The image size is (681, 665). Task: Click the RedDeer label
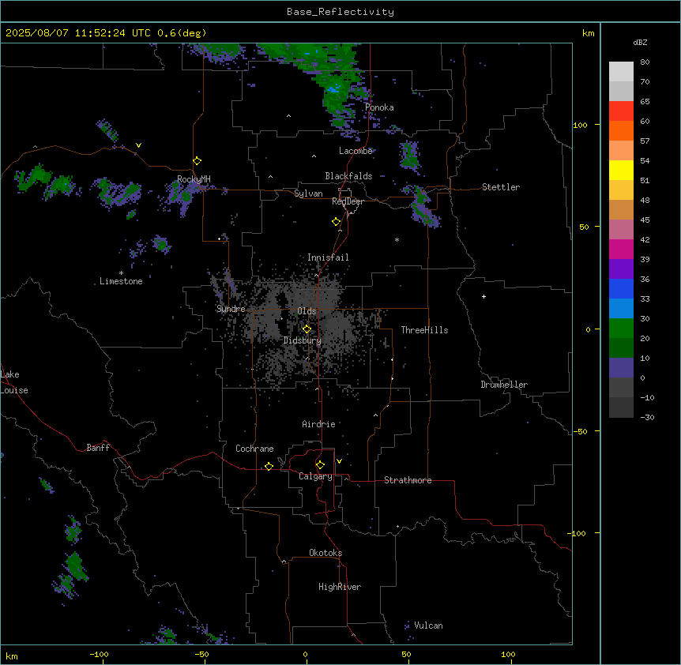click(x=348, y=201)
